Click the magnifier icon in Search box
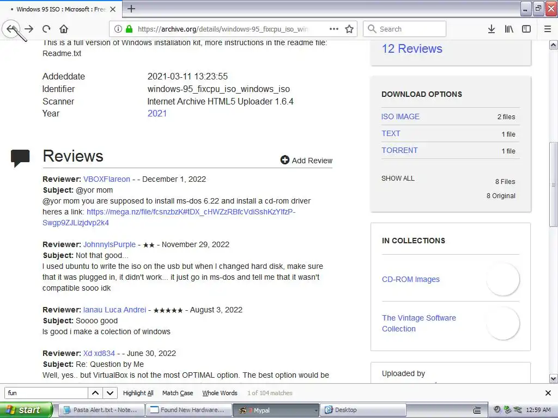Viewport: 558px width, 418px height. coord(372,29)
